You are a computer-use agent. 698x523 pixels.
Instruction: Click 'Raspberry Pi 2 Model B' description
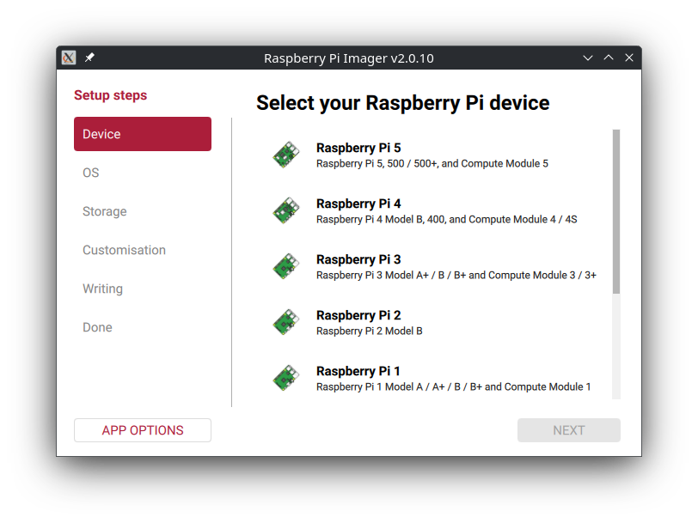[x=369, y=331]
